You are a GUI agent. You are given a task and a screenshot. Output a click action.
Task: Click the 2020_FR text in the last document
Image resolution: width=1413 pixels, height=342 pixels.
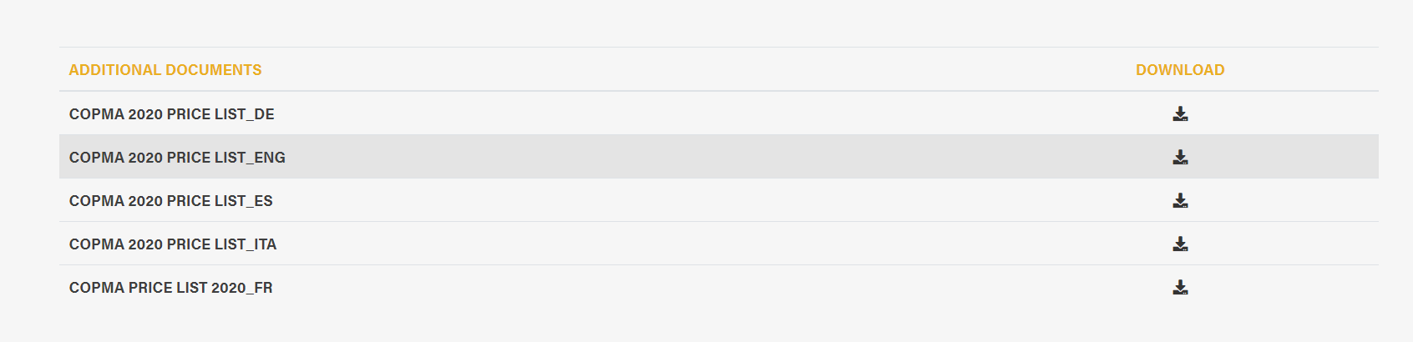click(242, 288)
